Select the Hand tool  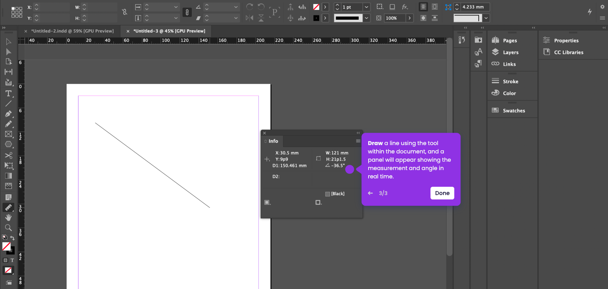point(8,217)
